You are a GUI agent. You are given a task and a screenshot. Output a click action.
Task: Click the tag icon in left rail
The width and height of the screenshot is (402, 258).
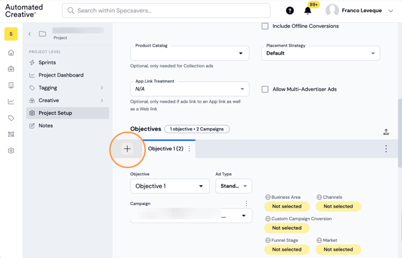pyautogui.click(x=11, y=118)
